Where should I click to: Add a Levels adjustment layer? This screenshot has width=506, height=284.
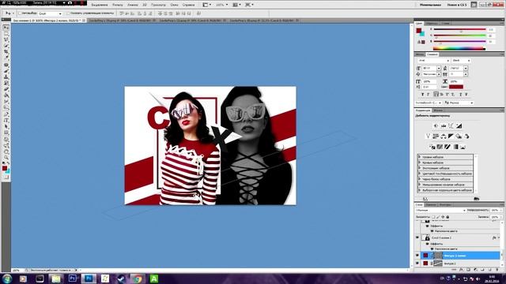[x=444, y=126]
